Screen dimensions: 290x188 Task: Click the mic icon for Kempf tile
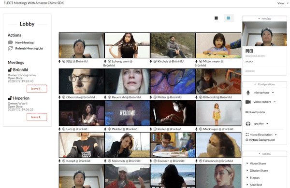(x=59, y=161)
